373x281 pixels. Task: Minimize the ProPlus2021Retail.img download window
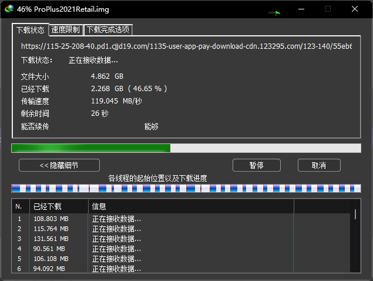click(x=301, y=9)
